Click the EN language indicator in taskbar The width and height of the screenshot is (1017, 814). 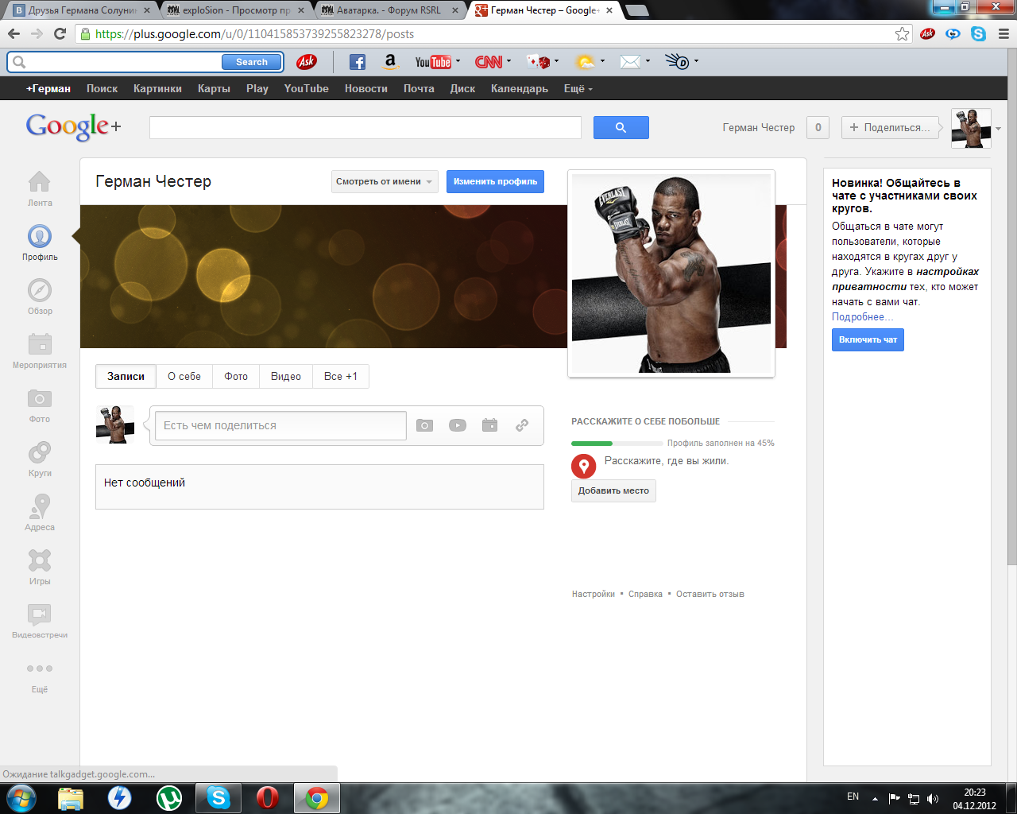853,797
